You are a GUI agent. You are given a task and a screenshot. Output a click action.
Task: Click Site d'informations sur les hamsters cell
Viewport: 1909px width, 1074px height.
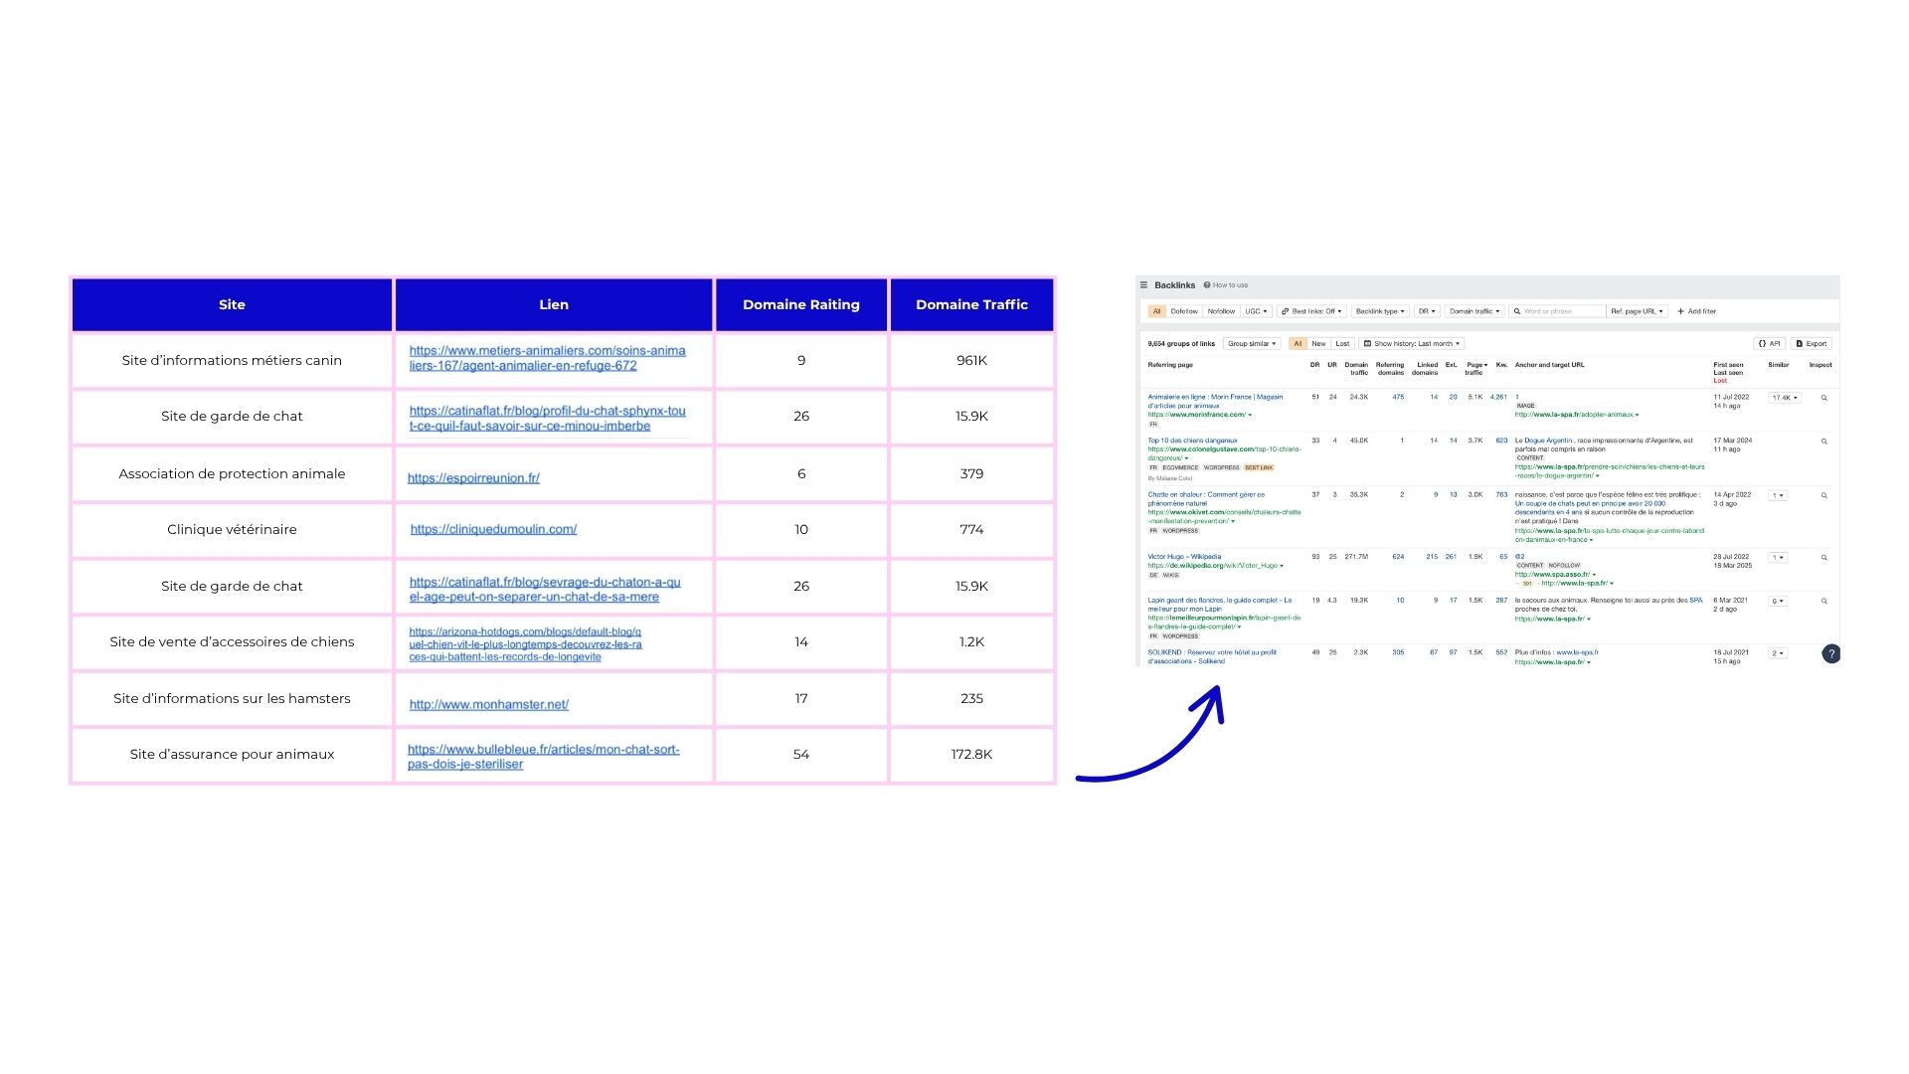[x=232, y=698]
